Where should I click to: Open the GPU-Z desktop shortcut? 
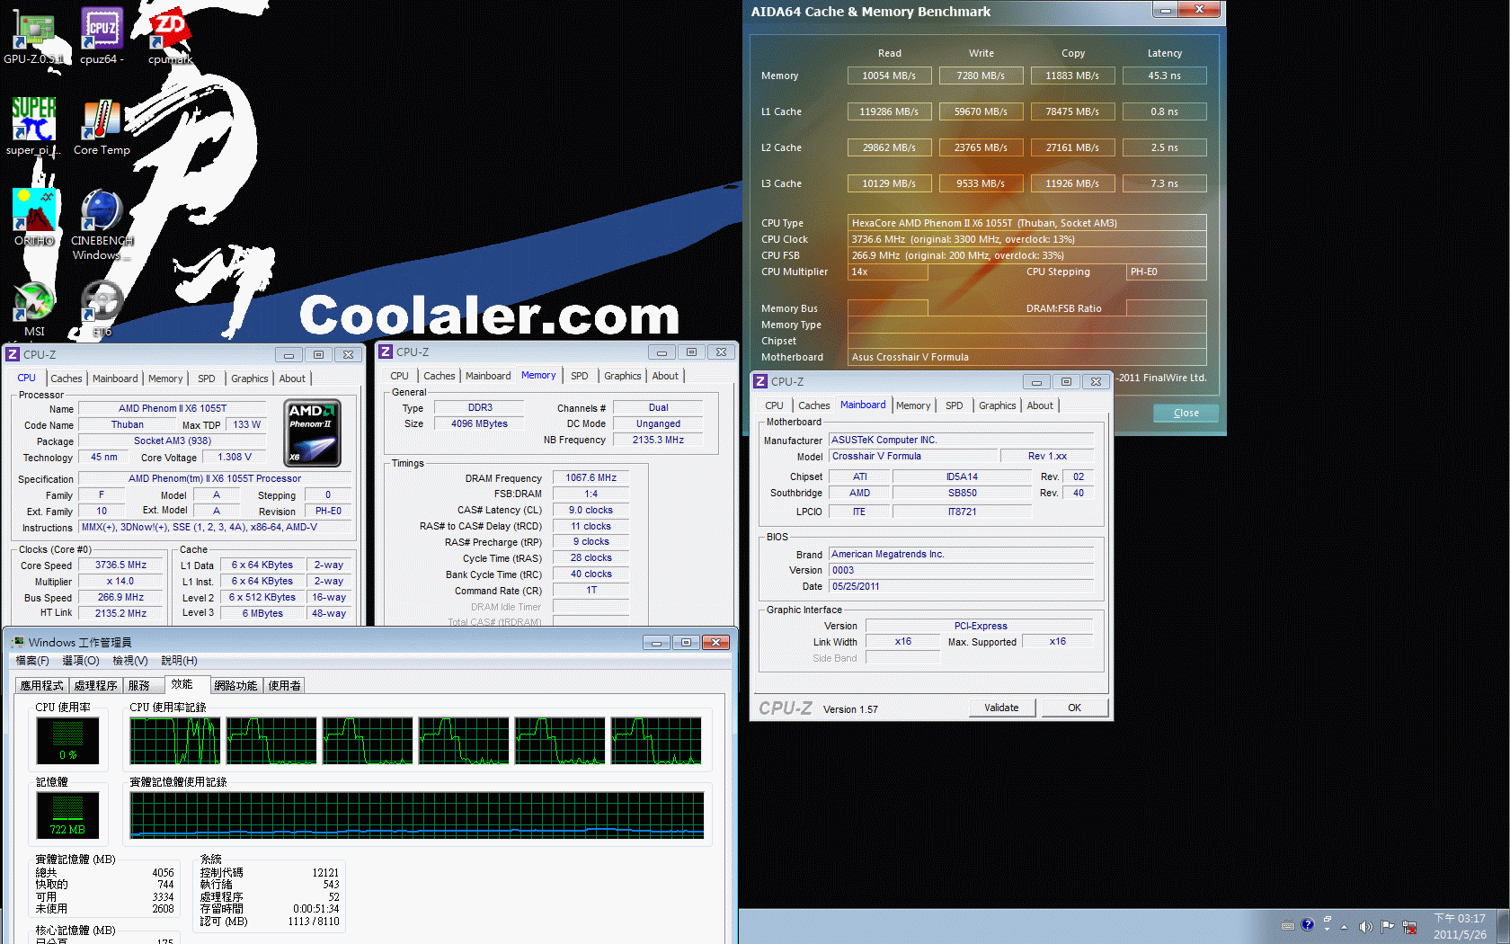click(33, 36)
